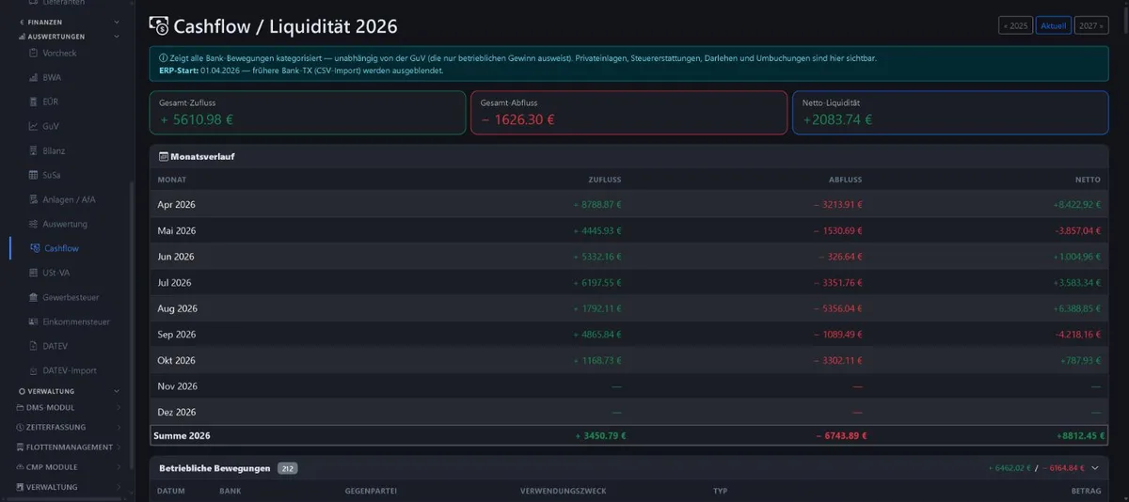Viewport: 1129px width, 502px height.
Task: Collapse the Auswertungen section chevron
Action: pos(117,37)
